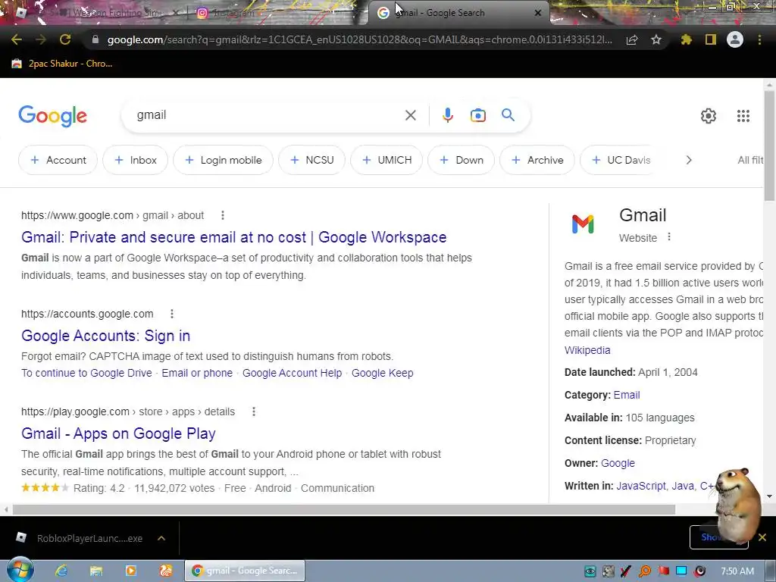This screenshot has width=776, height=582.
Task: Follow the To continue to Google Drive sitelink
Action: 86,373
